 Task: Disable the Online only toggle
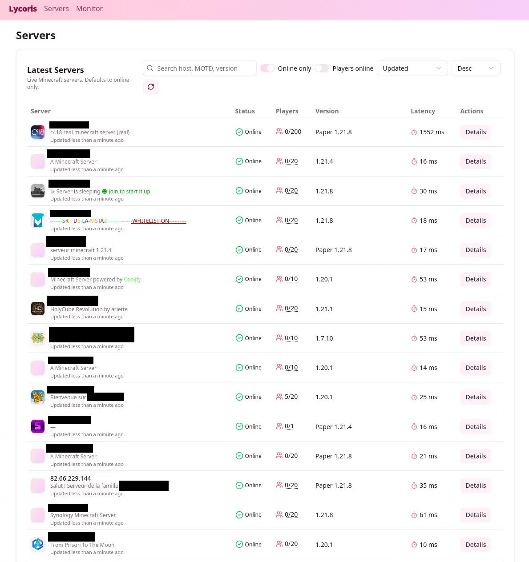click(267, 68)
